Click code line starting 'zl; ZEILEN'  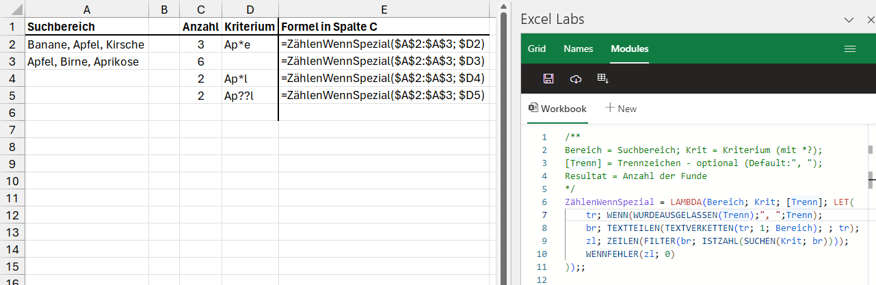pos(717,241)
